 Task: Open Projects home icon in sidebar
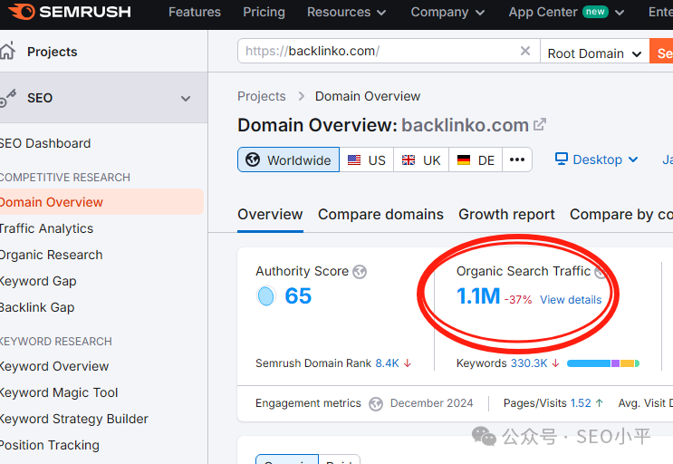[x=7, y=51]
